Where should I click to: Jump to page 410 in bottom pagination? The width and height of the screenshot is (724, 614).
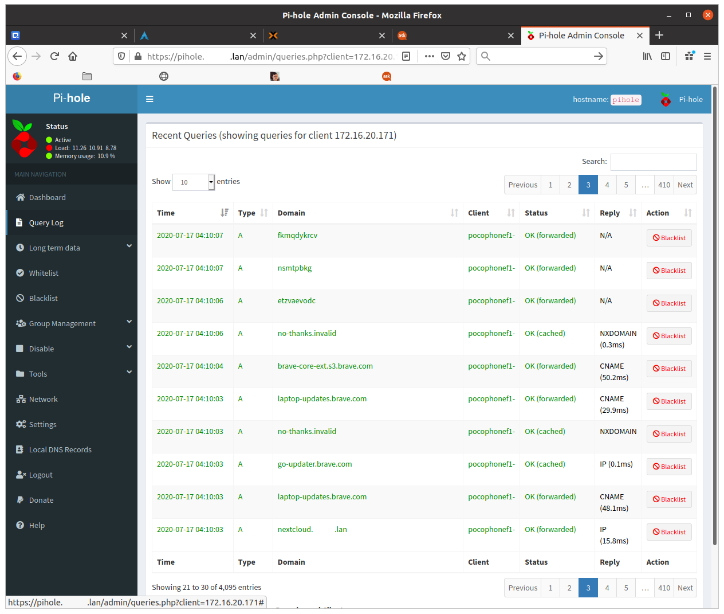[664, 588]
